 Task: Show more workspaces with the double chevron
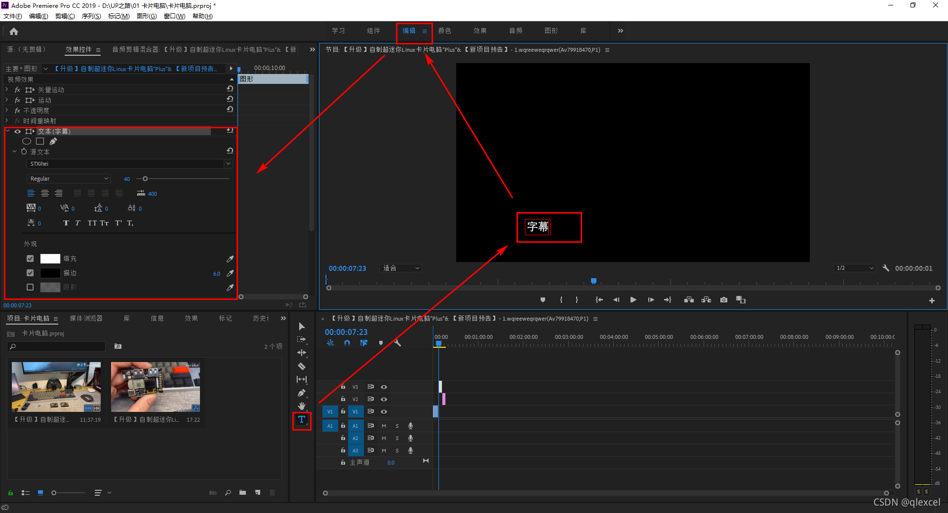pos(621,31)
